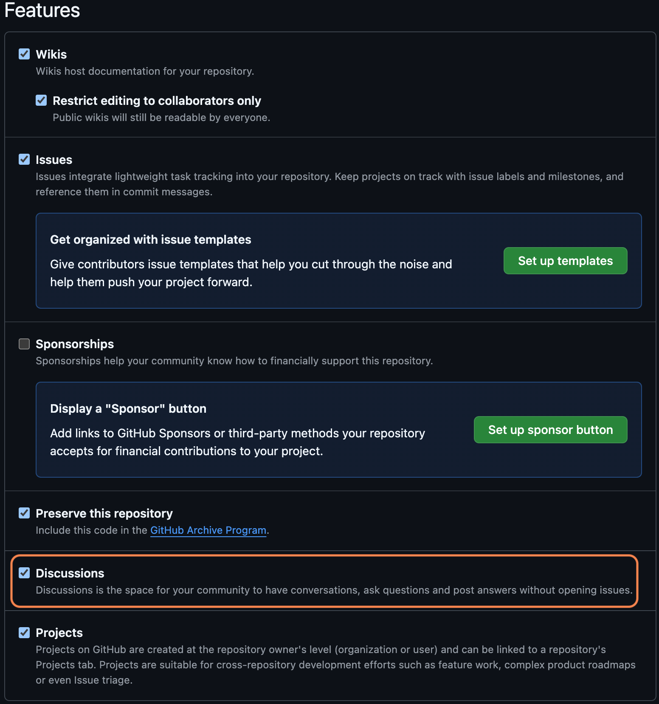Uncheck the Preserve this repository checkbox
This screenshot has height=704, width=659.
click(24, 513)
